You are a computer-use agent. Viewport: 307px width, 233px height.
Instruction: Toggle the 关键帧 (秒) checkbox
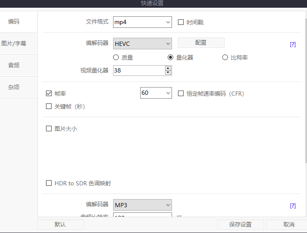[x=49, y=106]
